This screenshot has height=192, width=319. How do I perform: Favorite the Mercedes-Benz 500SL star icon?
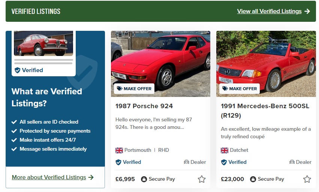(307, 179)
